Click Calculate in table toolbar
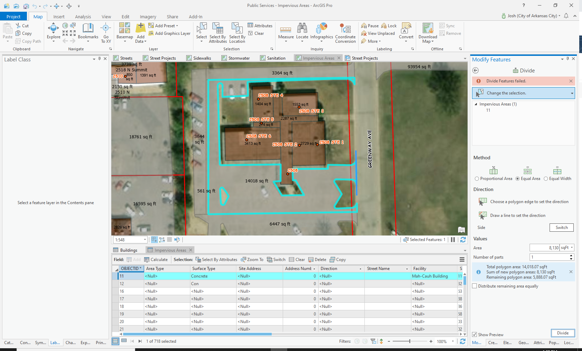The height and width of the screenshot is (351, 582). [156, 260]
